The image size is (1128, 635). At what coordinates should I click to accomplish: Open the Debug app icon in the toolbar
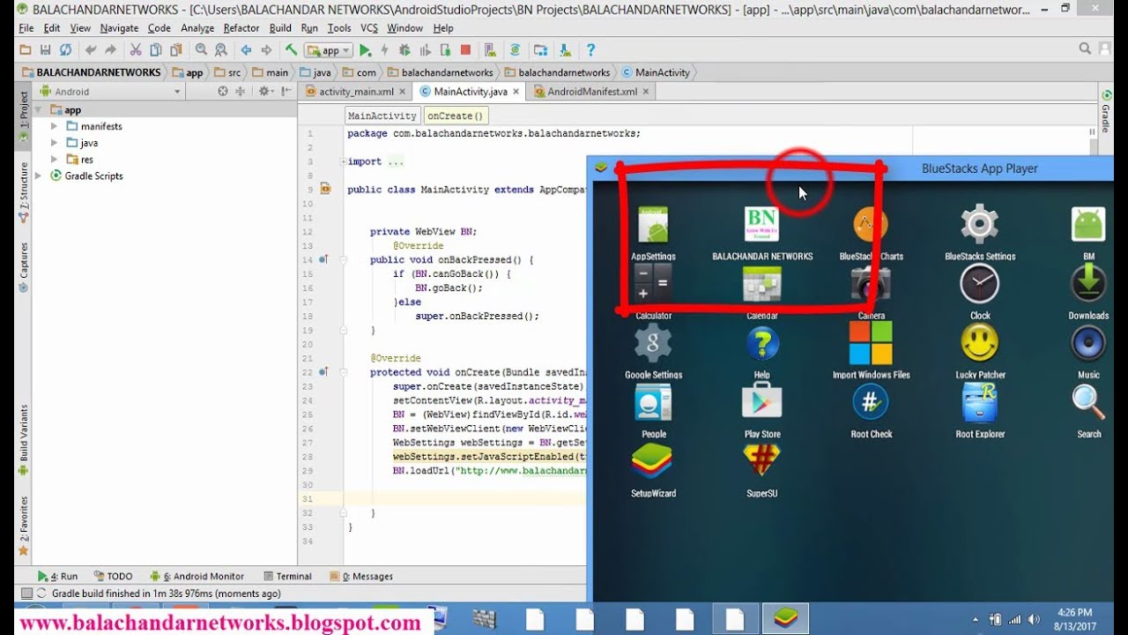tap(405, 50)
